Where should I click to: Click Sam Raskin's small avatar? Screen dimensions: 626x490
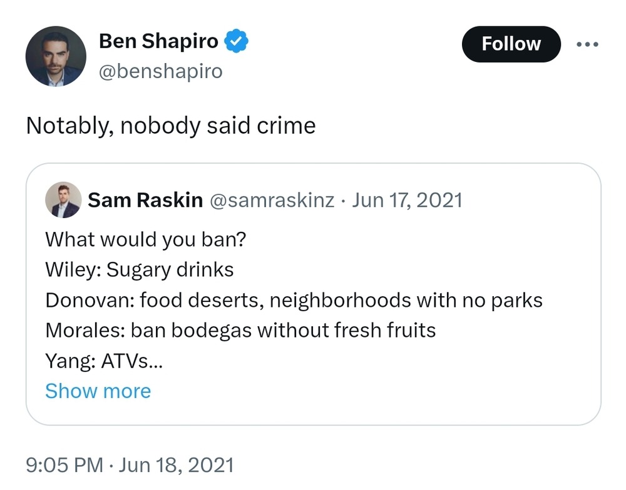point(63,200)
